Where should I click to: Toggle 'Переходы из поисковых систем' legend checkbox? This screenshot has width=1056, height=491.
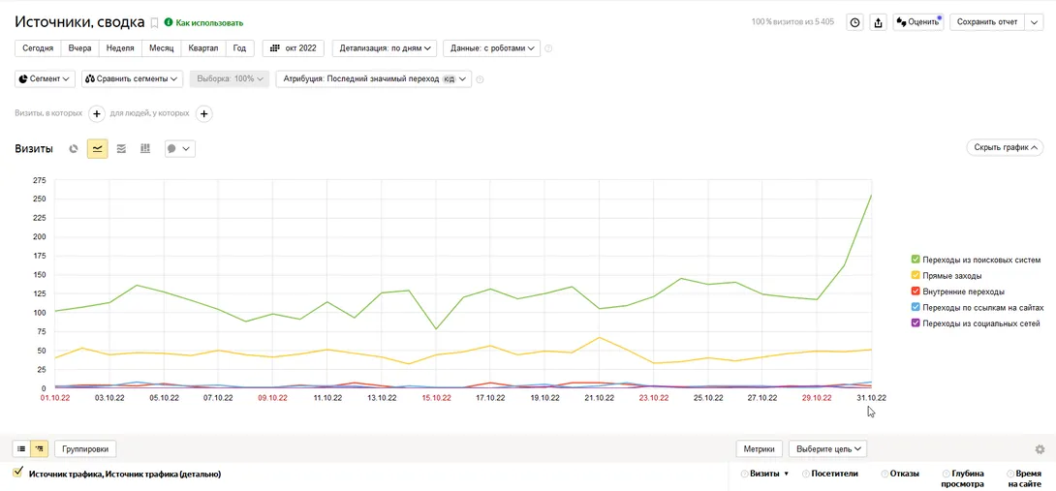(916, 260)
